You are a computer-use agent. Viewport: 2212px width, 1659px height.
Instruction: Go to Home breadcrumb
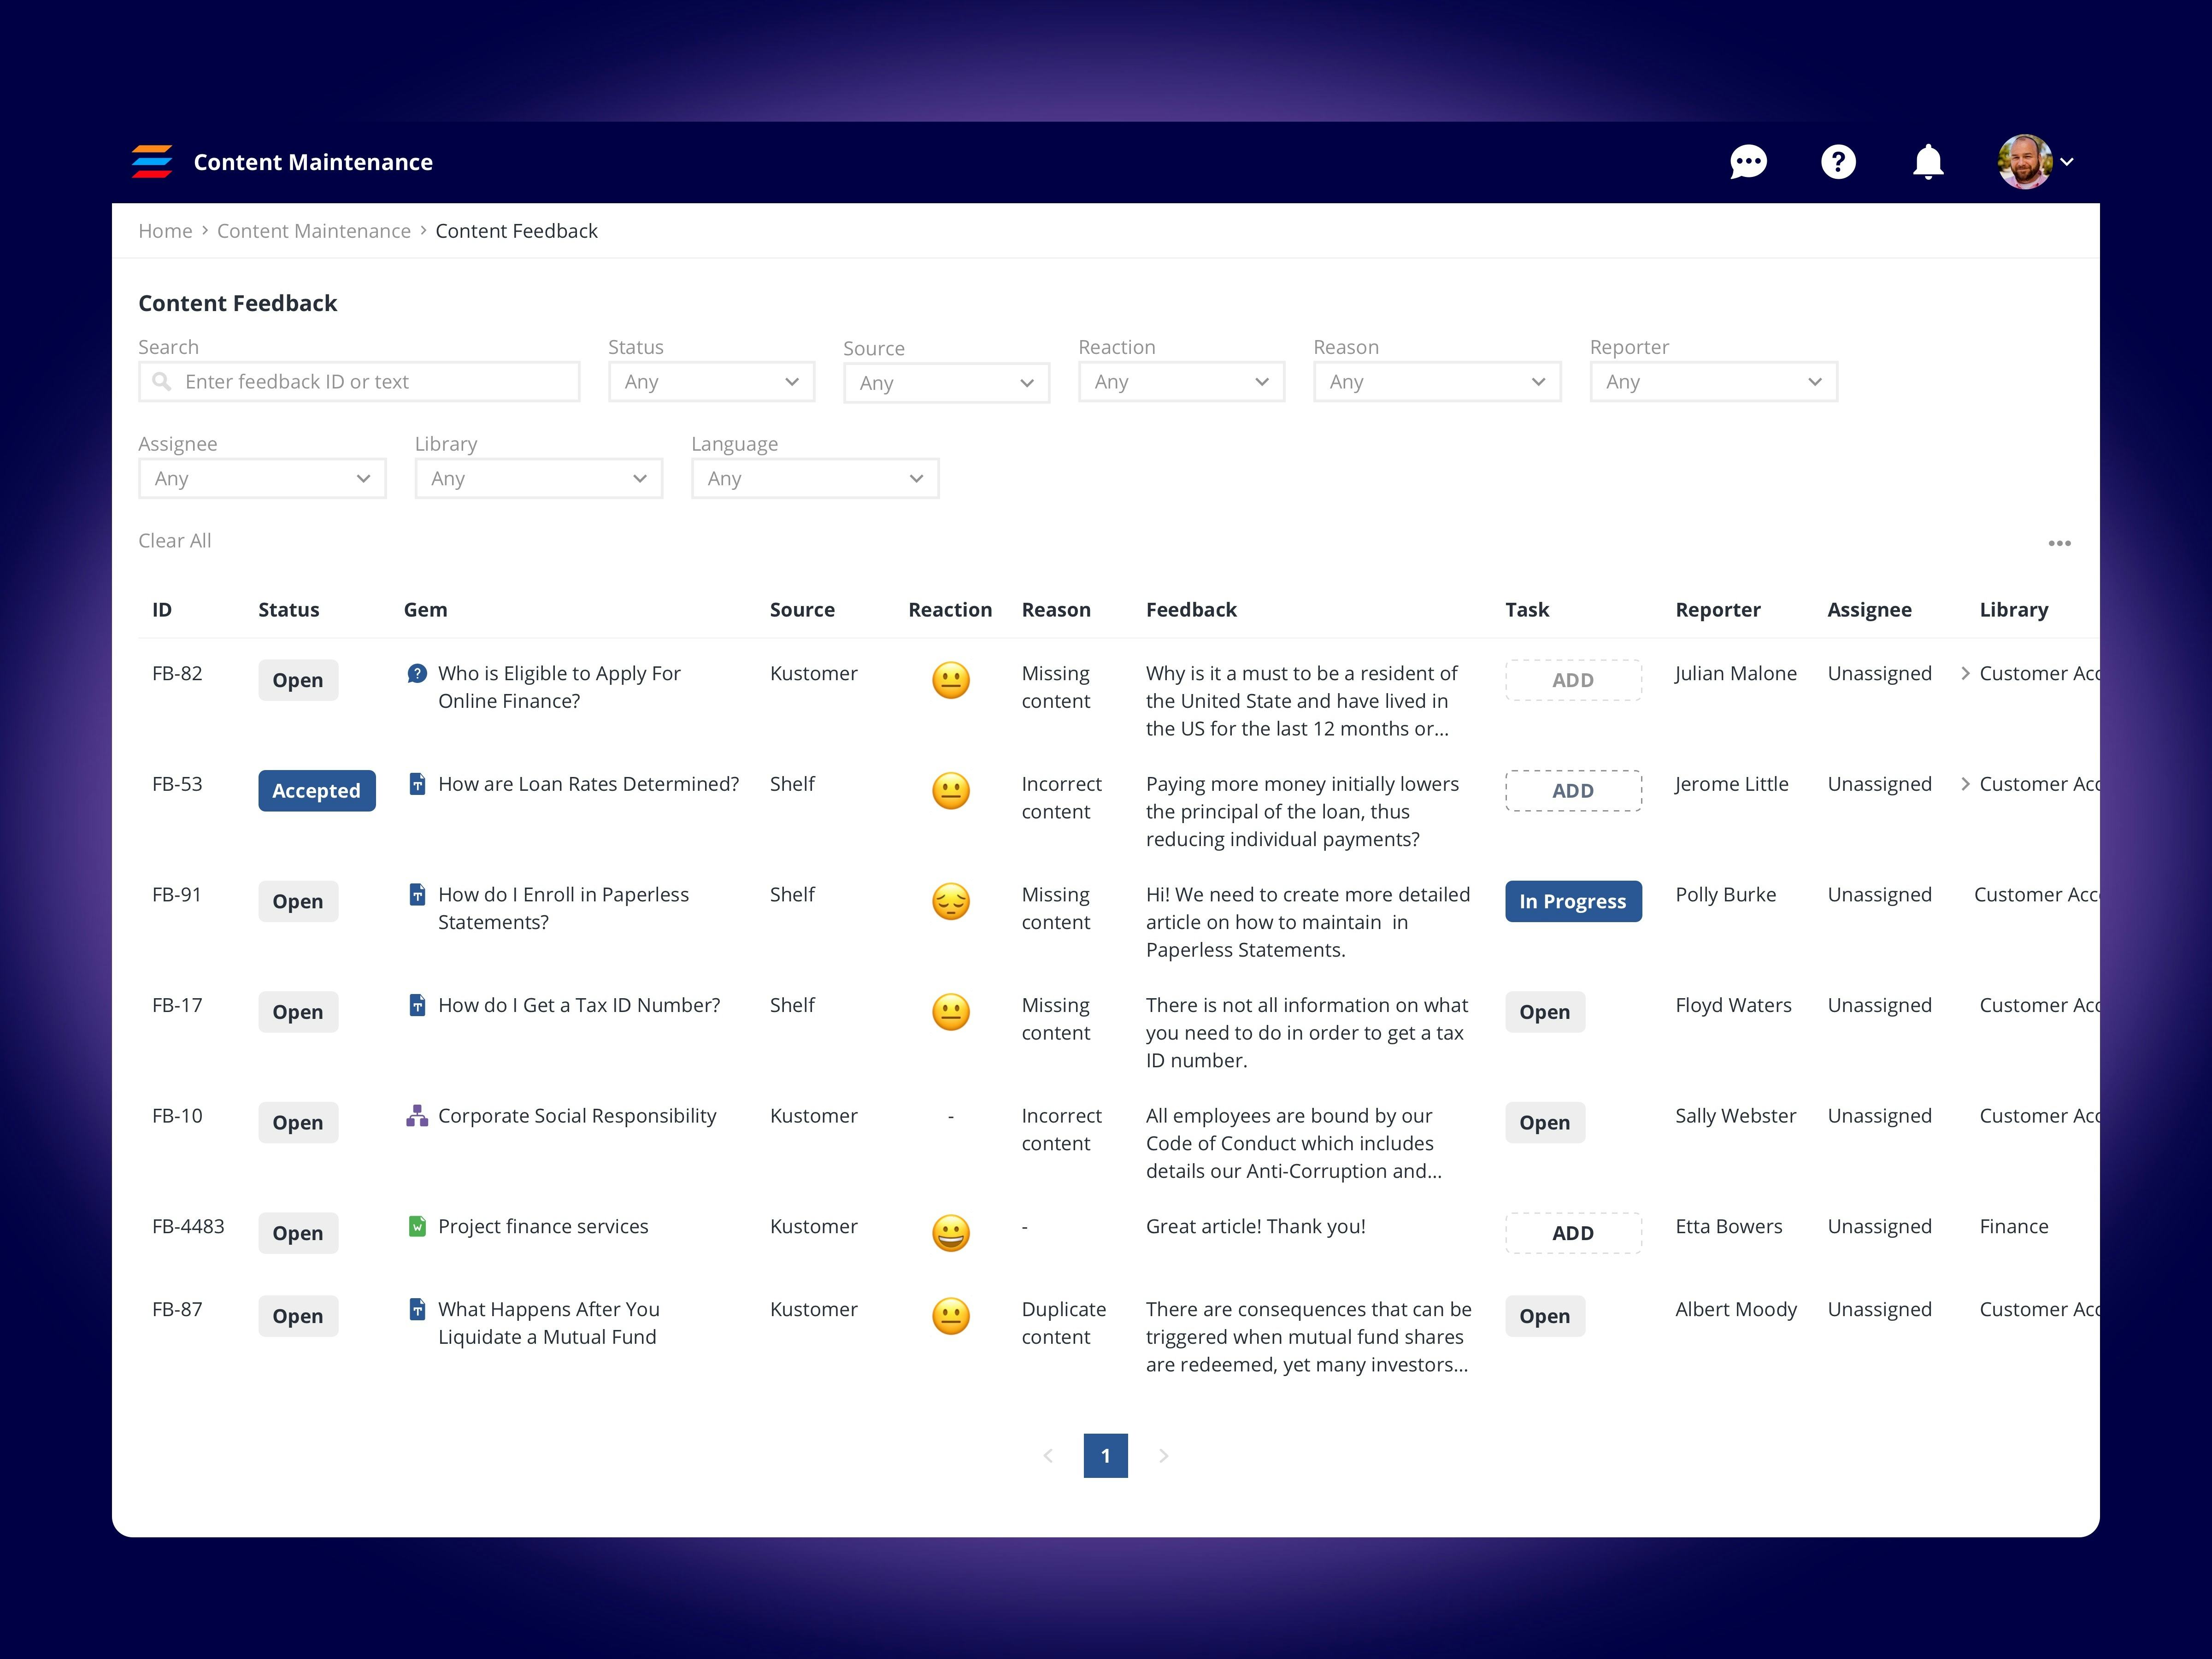(165, 231)
